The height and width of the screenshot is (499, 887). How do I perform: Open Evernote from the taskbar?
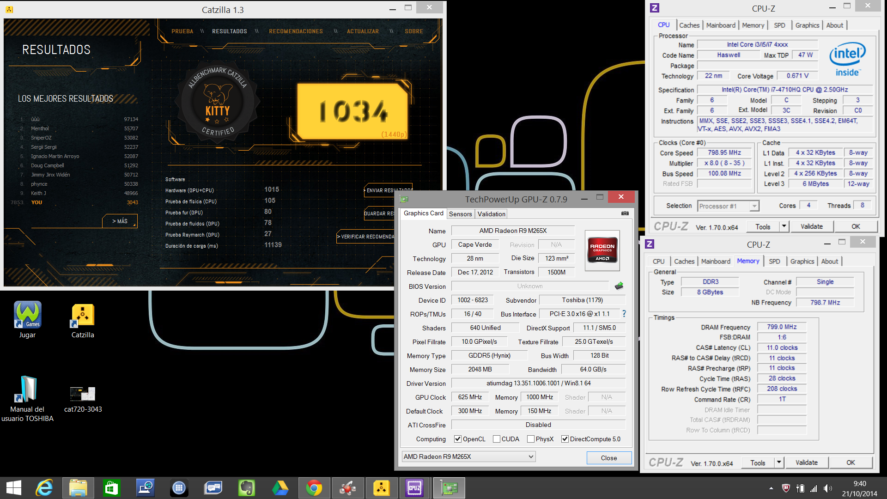pyautogui.click(x=246, y=488)
